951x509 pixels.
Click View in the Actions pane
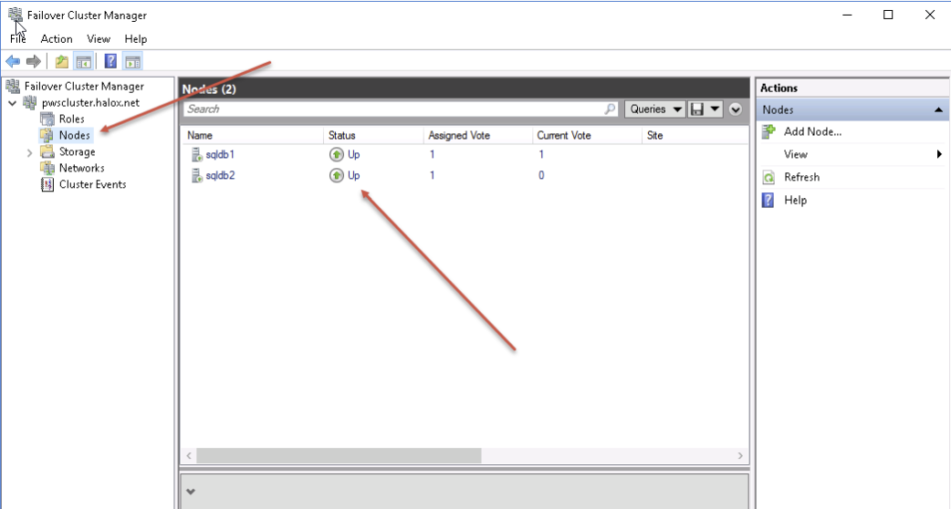click(795, 154)
